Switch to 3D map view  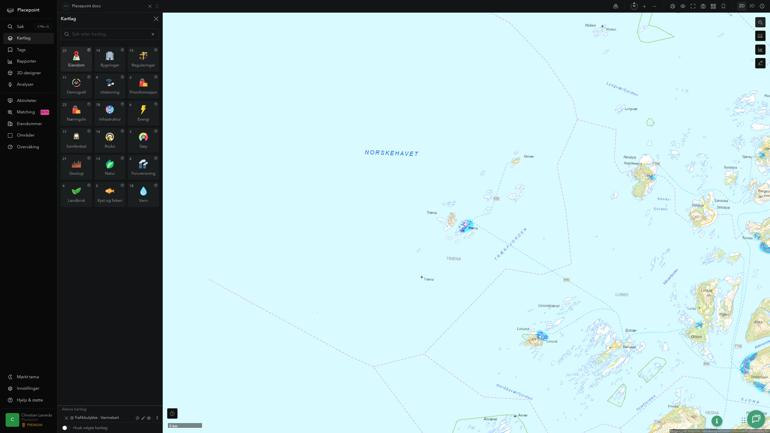click(x=752, y=6)
